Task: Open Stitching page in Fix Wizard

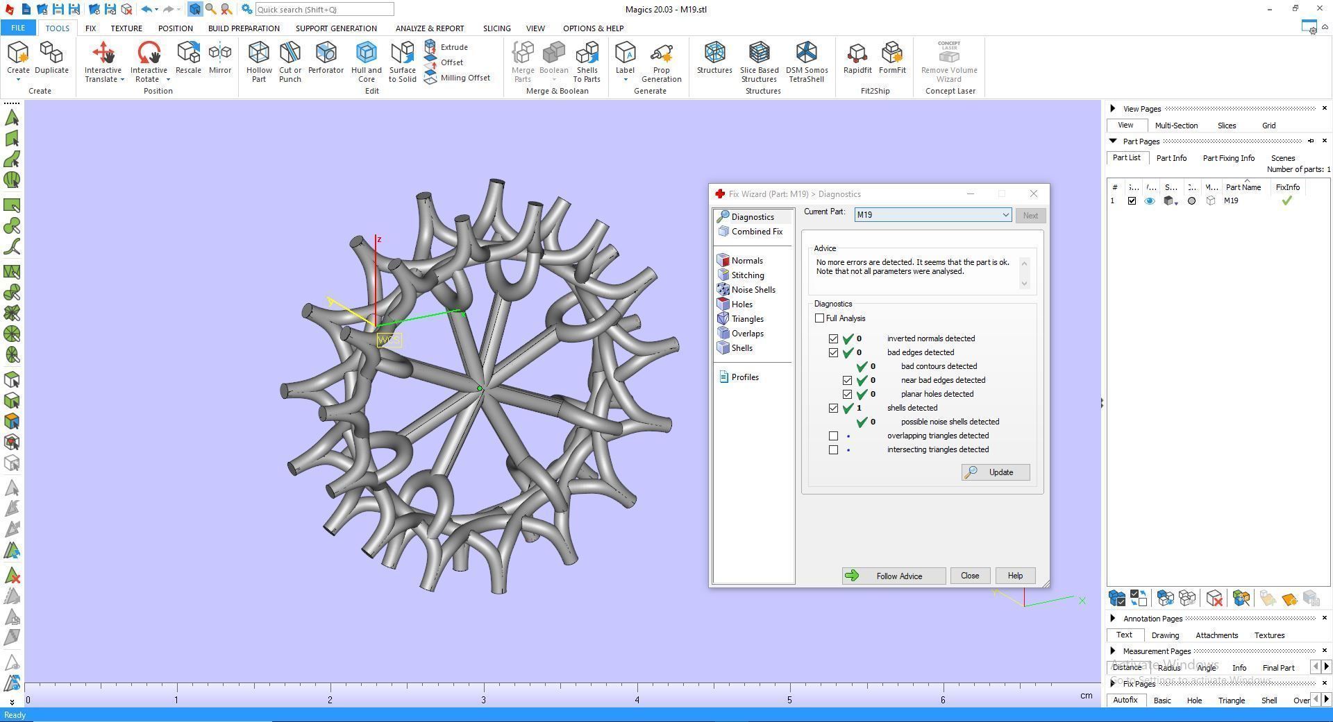Action: 741,275
